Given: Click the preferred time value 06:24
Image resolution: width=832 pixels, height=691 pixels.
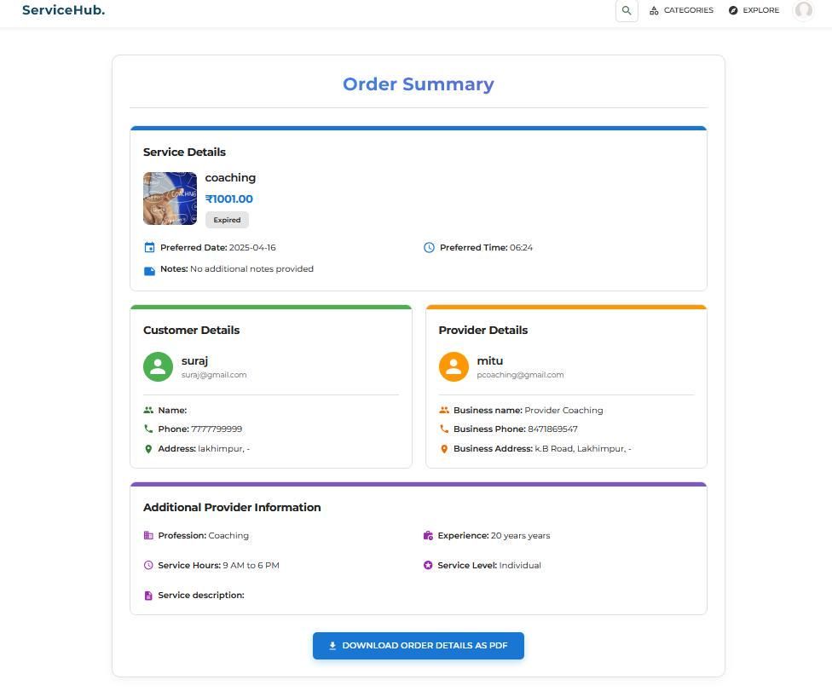Looking at the screenshot, I should click(521, 248).
